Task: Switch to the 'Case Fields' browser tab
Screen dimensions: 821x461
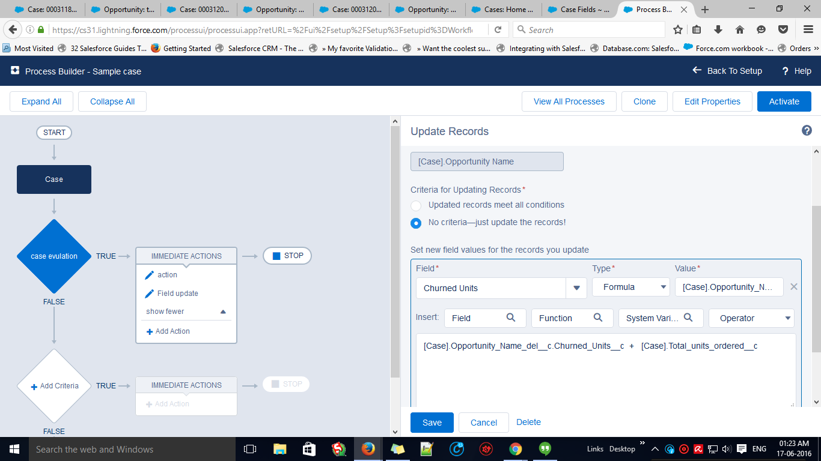Action: click(x=579, y=10)
